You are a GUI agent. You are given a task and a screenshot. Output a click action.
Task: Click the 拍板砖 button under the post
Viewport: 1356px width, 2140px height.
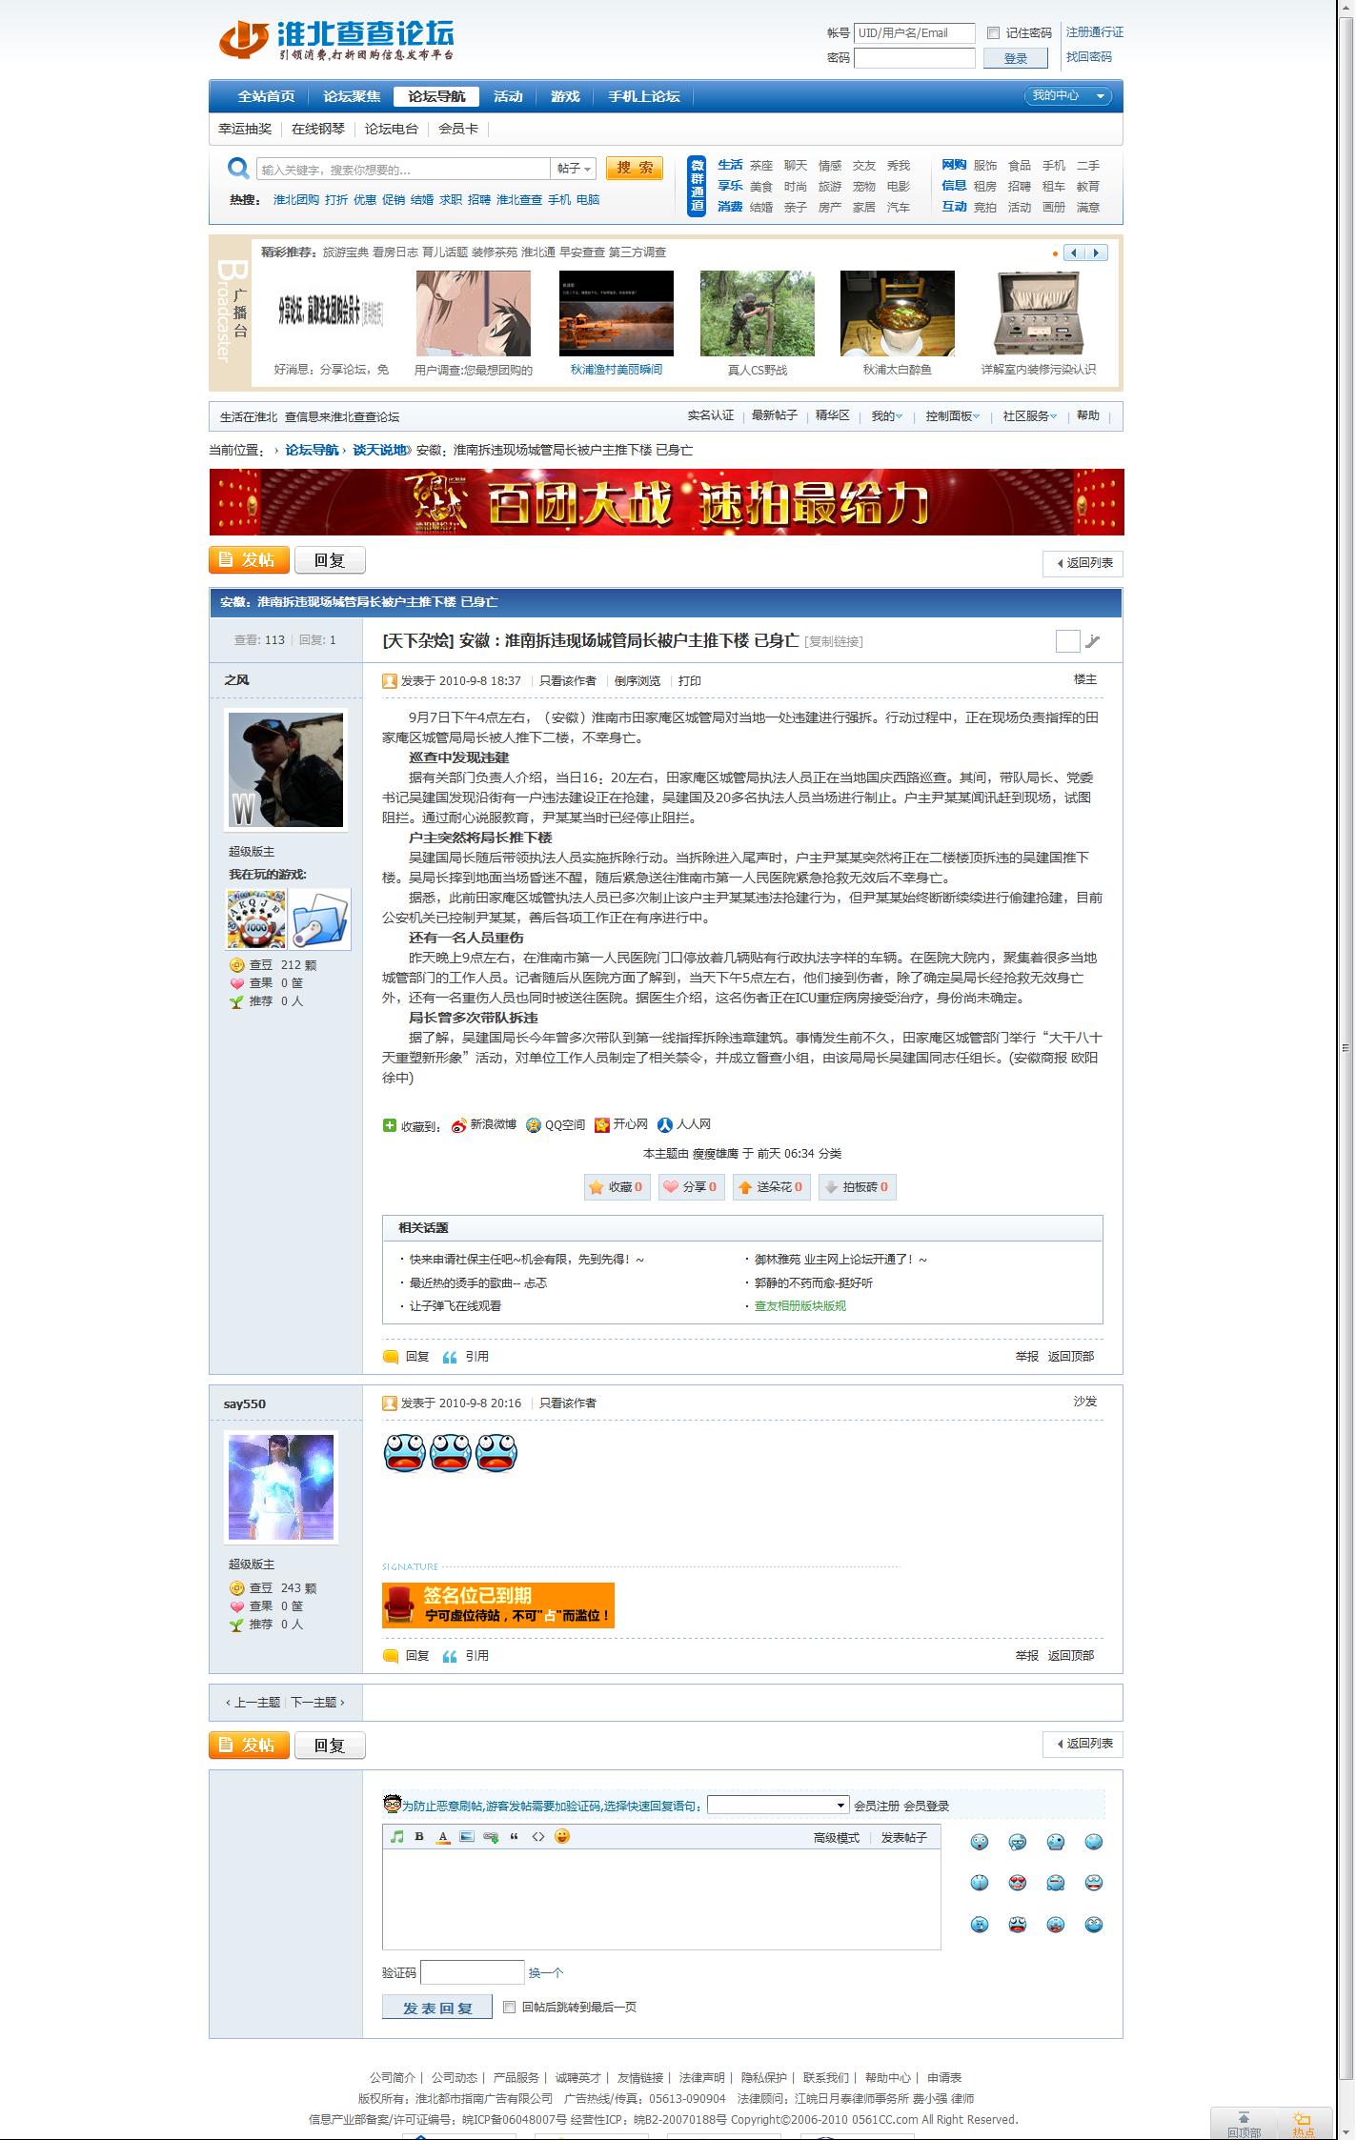pyautogui.click(x=857, y=1187)
